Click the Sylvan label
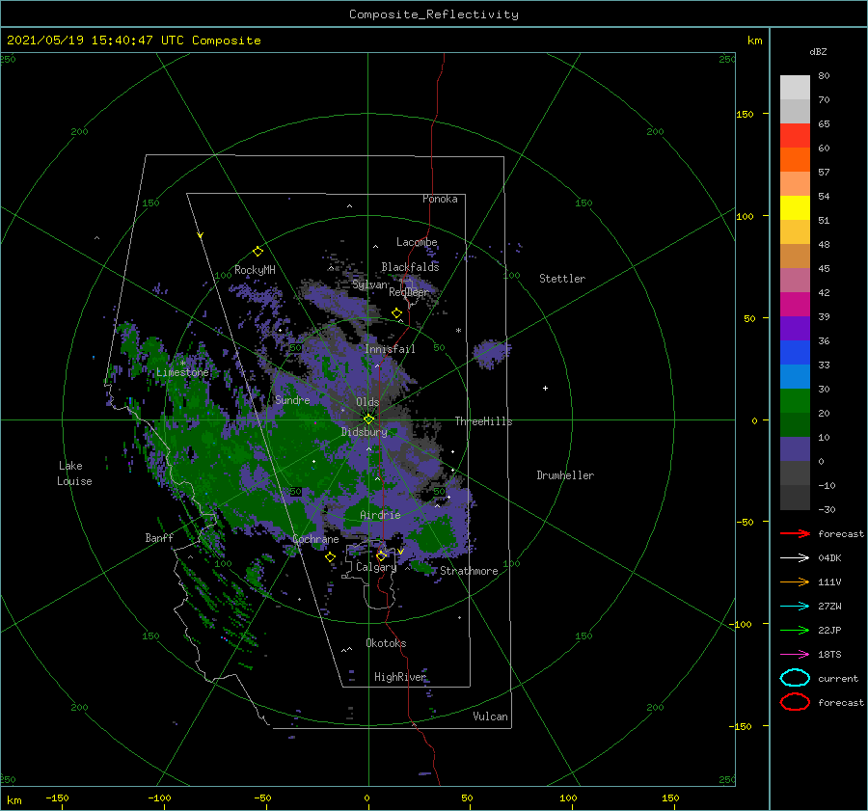 click(369, 284)
